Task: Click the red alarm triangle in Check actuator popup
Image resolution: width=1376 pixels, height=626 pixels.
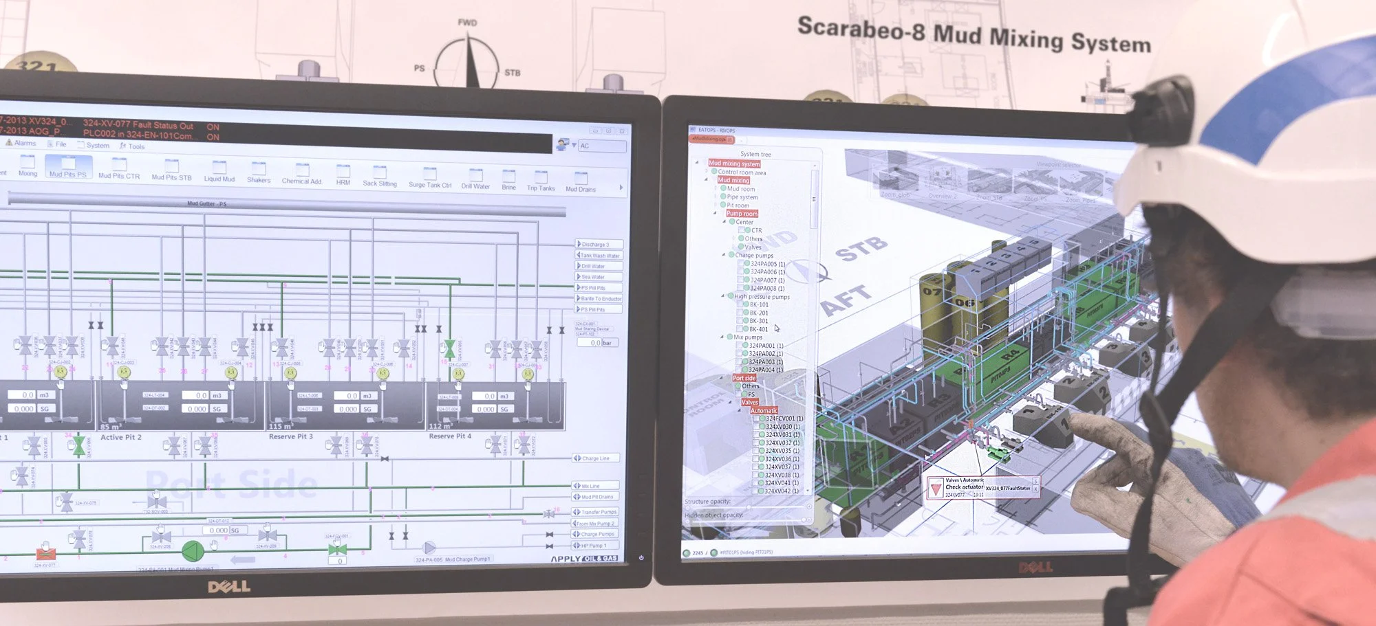Action: coord(936,489)
